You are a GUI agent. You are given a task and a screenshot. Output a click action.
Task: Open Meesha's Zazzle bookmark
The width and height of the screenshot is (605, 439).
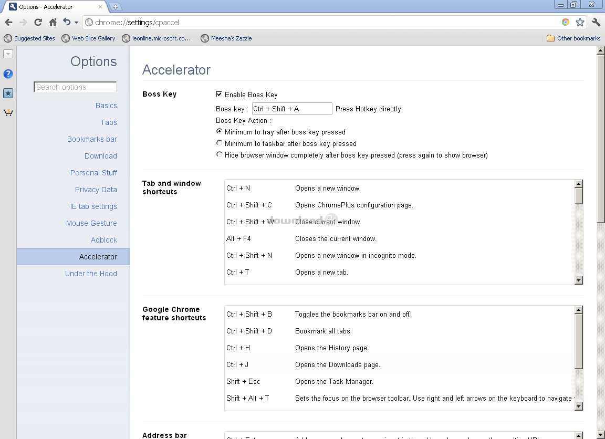(x=226, y=38)
